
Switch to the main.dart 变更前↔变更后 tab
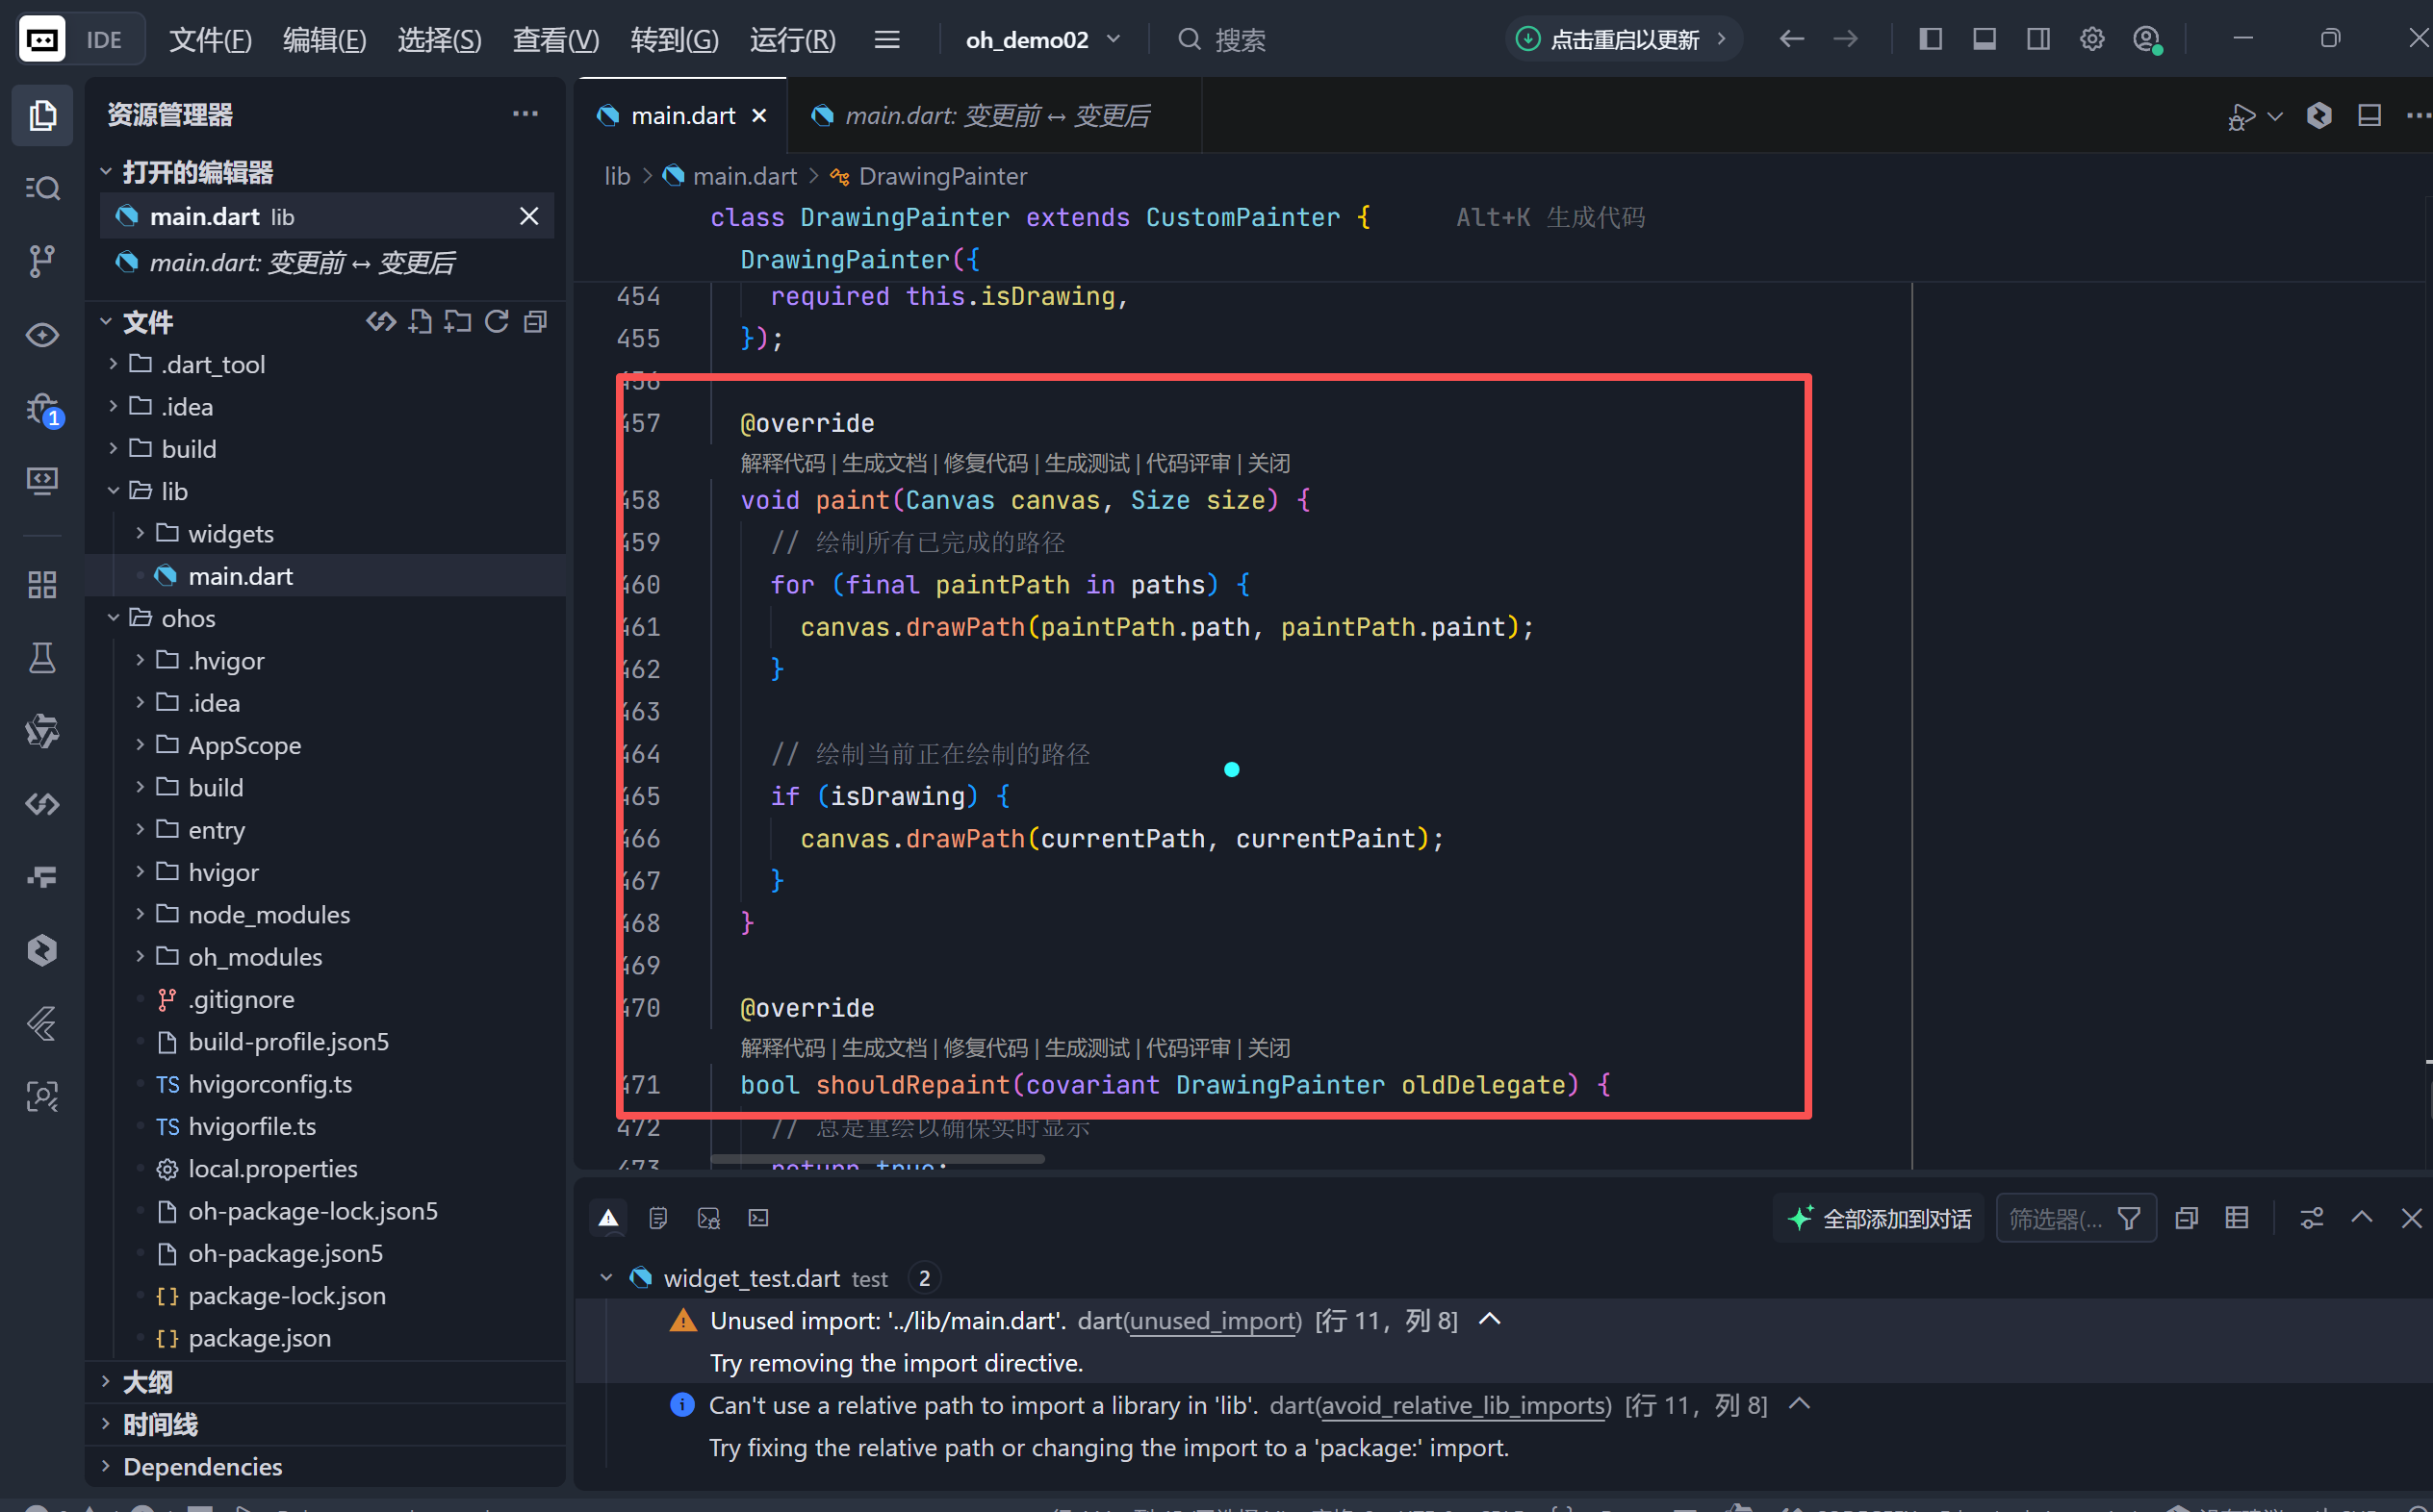(x=995, y=116)
